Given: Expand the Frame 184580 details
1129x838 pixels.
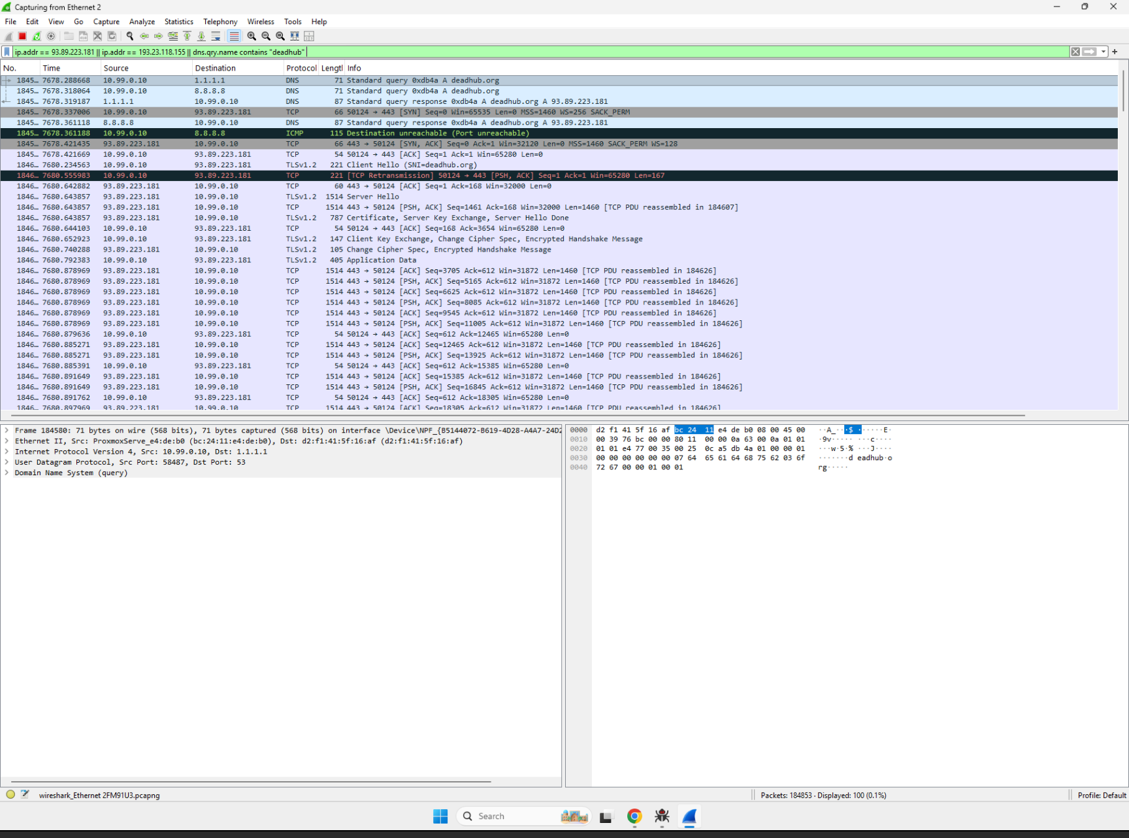Looking at the screenshot, I should pos(7,431).
